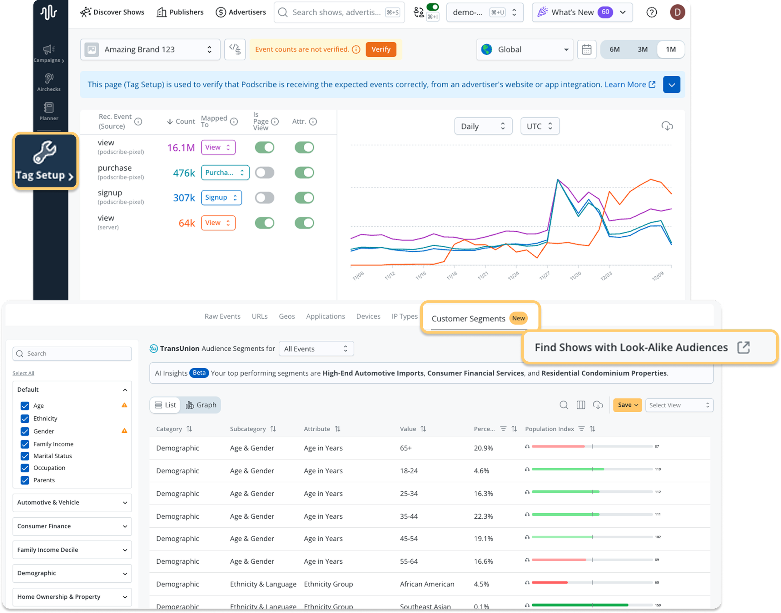The height and width of the screenshot is (613, 781).
Task: Turn on Is Page View for purchase event
Action: pos(265,173)
